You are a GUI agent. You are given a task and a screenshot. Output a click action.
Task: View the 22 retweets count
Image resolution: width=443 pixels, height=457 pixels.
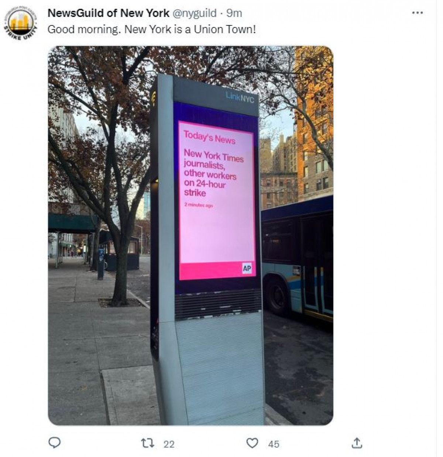tap(169, 444)
